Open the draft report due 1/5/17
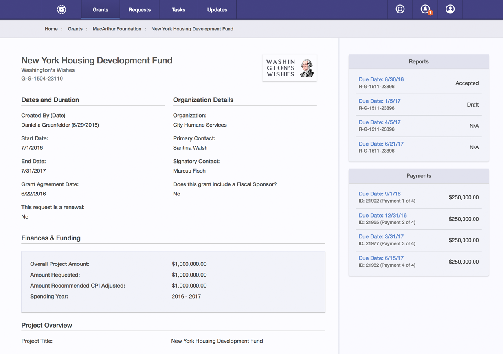Screen dimensions: 503x354 379,101
